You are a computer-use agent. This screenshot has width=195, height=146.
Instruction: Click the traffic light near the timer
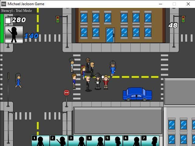(x=183, y=19)
